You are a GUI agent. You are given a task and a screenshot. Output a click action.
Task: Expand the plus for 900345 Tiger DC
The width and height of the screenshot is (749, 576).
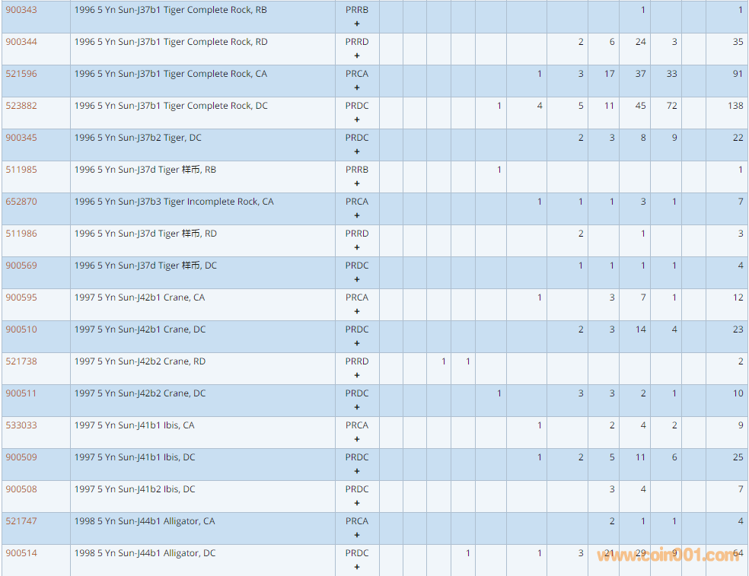(x=357, y=151)
